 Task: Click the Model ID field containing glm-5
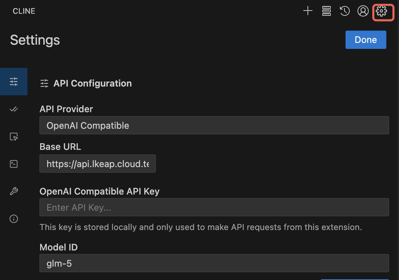(214, 263)
